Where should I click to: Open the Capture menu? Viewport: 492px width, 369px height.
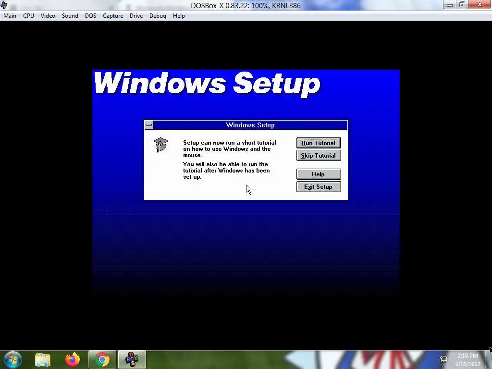112,16
